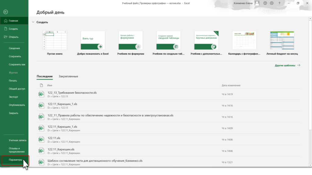This screenshot has width=312, height=175.
Task: Open the Другие шаблоны link
Action: coord(288,65)
